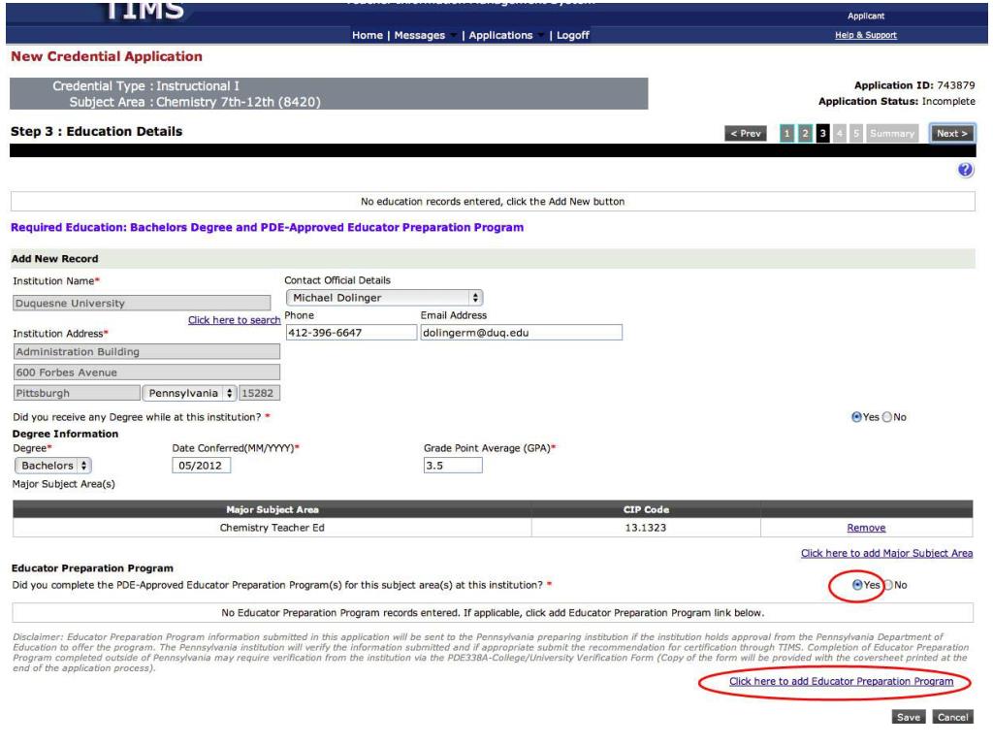Screen dimensions: 993x745
Task: Click the Credential Type Instructional I text
Action: [145, 86]
